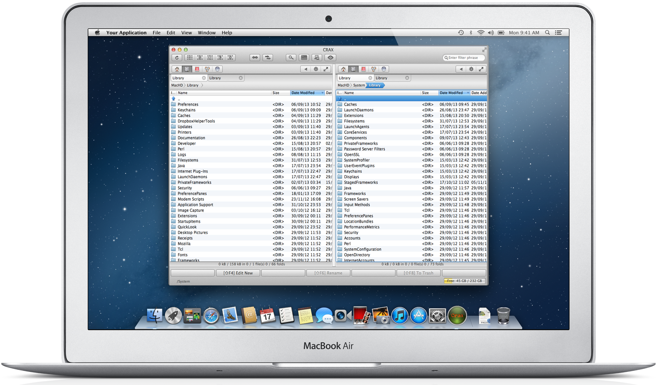This screenshot has height=385, width=661.
Task: Expand the right panel with diagonal arrows icon
Action: coord(481,69)
